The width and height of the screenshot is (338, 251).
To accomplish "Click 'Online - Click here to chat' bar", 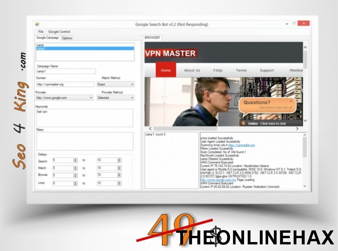I will coord(270,124).
